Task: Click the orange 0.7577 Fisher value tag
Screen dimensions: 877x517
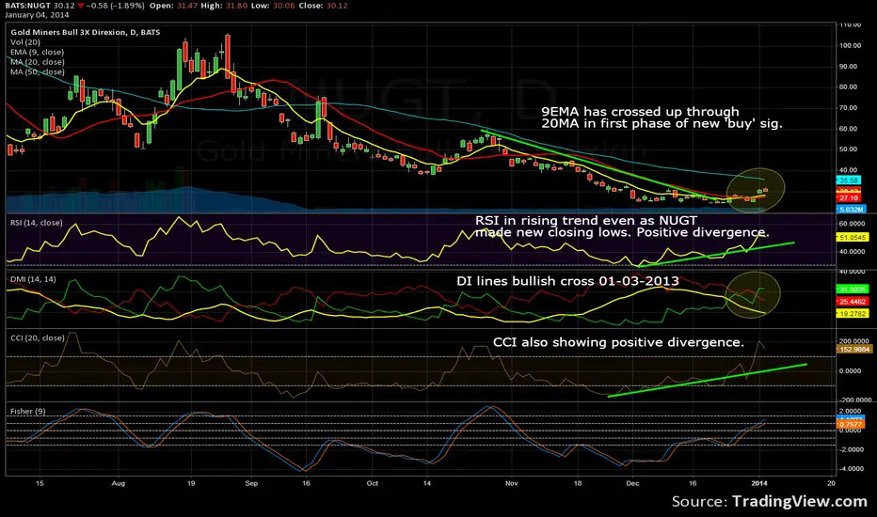Action: [851, 425]
